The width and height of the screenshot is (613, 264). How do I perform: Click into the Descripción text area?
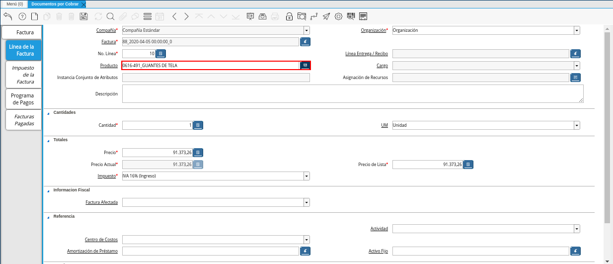[x=353, y=93]
